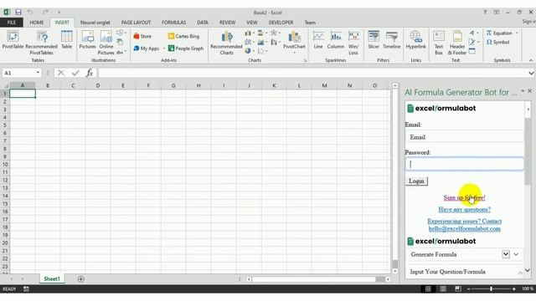Close the AI Formula Generator pane
This screenshot has width=536, height=301.
530,91
